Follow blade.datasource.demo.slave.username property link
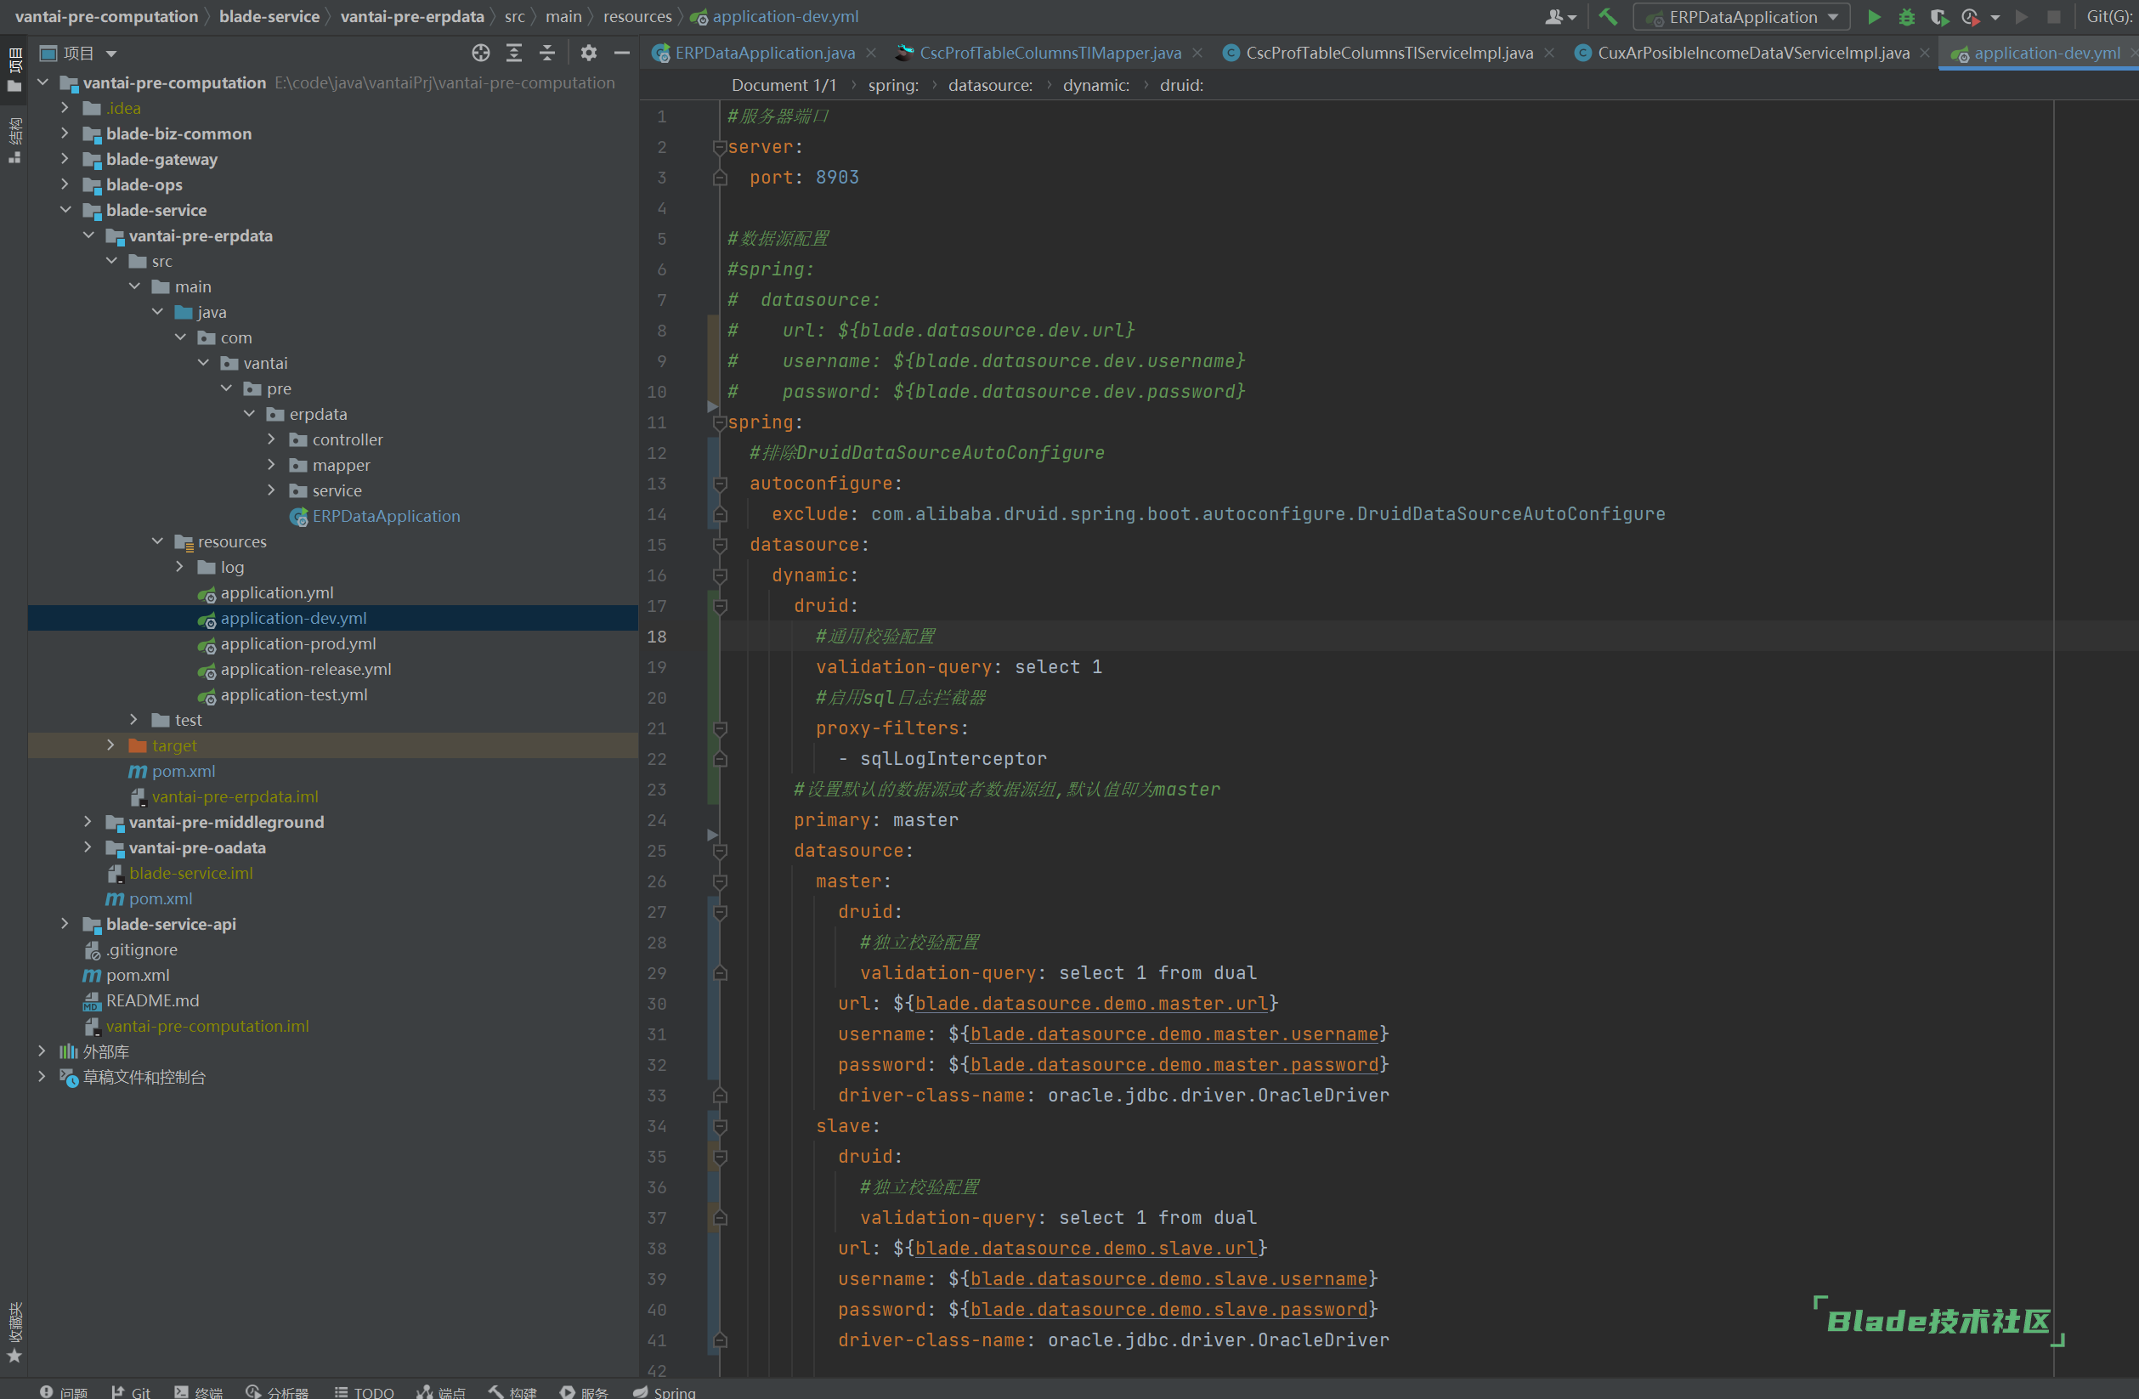This screenshot has width=2139, height=1399. click(1169, 1277)
